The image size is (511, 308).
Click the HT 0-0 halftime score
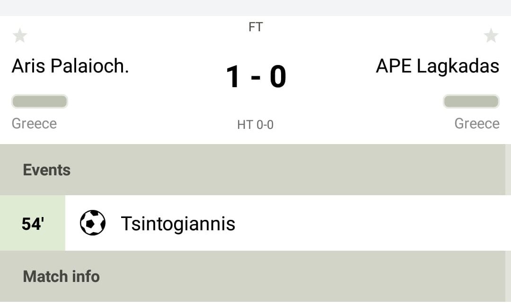[x=255, y=125]
